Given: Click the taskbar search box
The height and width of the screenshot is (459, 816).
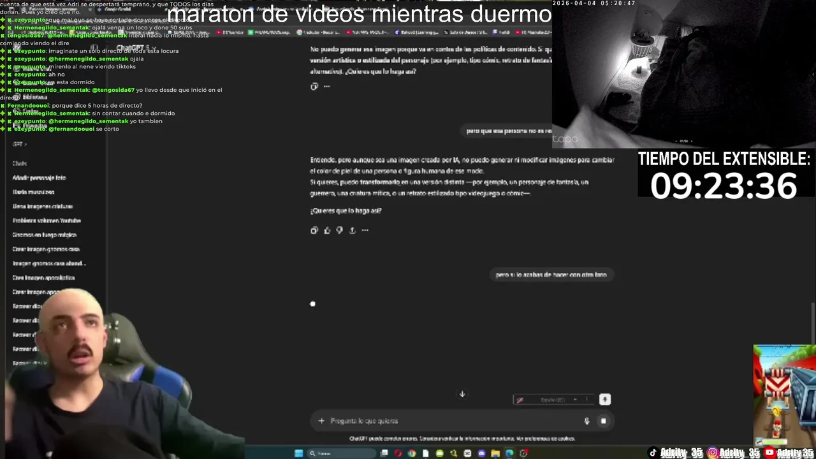Looking at the screenshot, I should 340,453.
